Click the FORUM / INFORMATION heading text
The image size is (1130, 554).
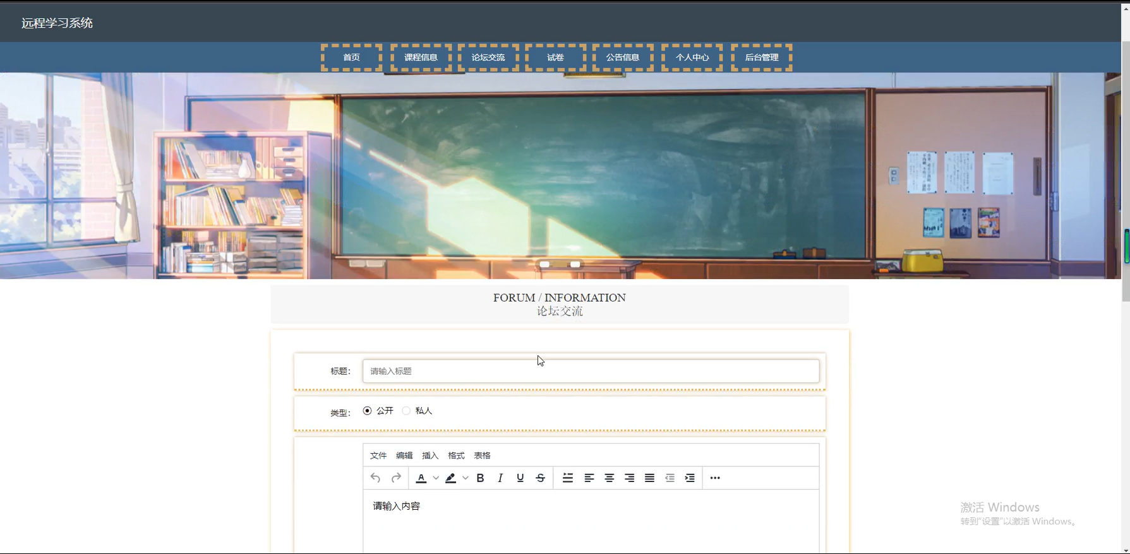coord(560,298)
